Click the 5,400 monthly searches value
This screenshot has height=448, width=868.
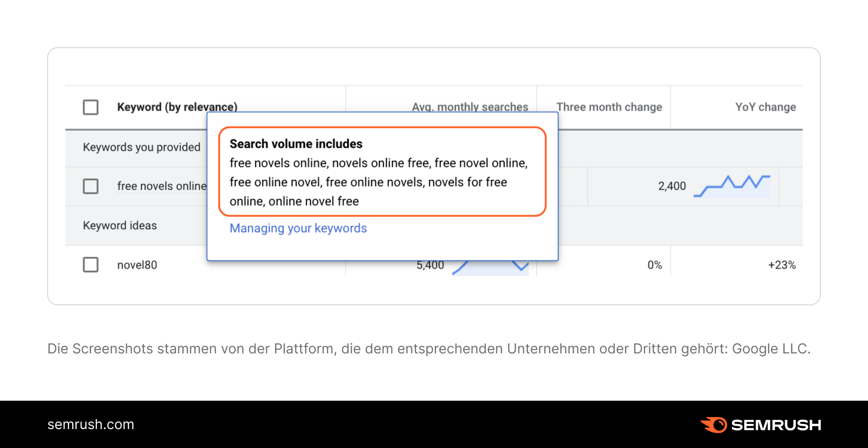pyautogui.click(x=430, y=265)
